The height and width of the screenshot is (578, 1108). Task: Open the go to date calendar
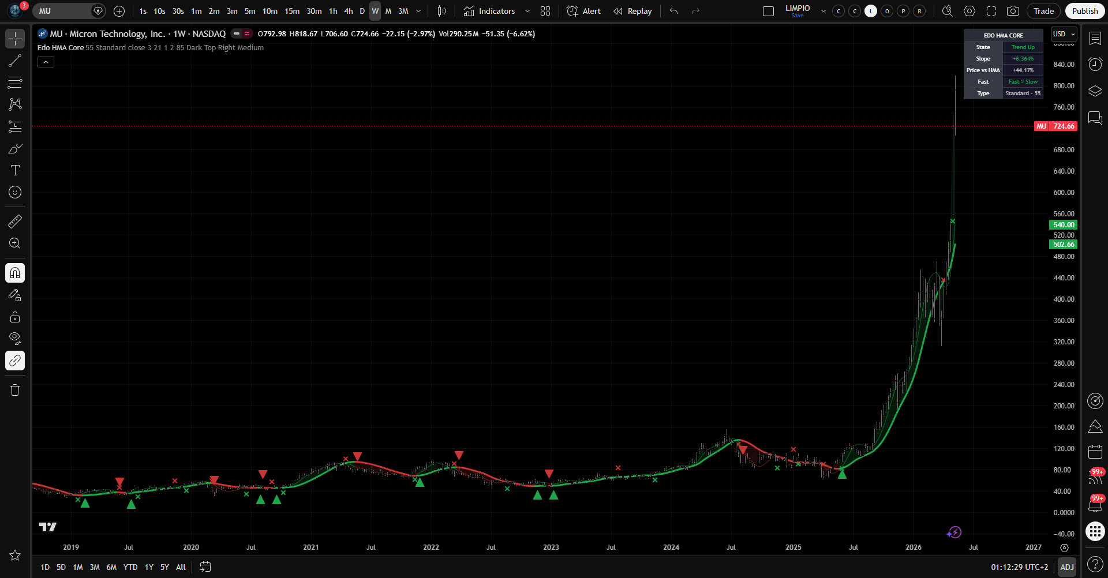click(205, 567)
